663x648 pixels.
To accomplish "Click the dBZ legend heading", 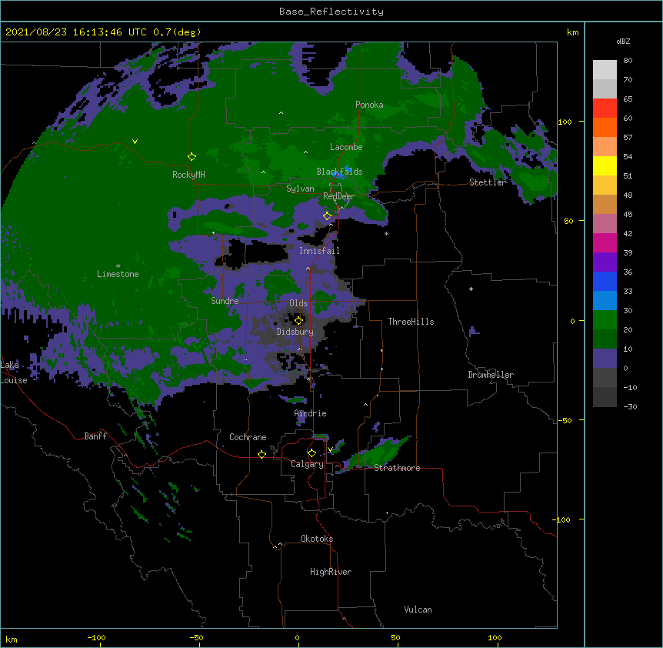I will tap(623, 42).
